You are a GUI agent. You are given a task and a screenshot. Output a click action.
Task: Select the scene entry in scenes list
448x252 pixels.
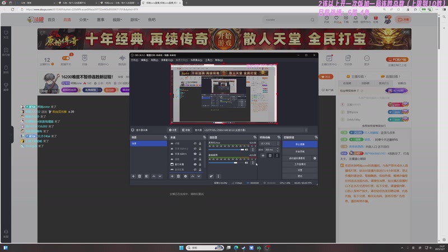pyautogui.click(x=148, y=143)
